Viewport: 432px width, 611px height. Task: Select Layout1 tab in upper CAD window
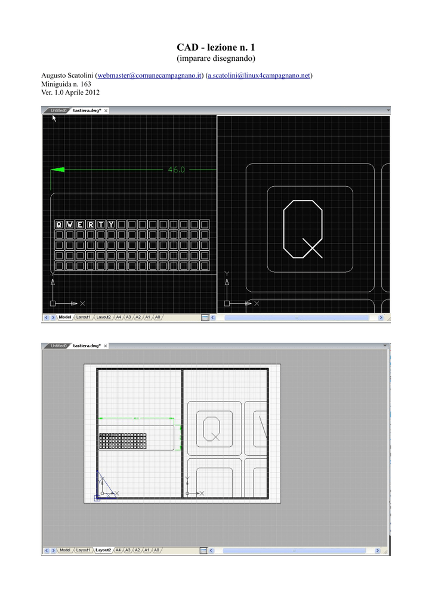click(83, 317)
